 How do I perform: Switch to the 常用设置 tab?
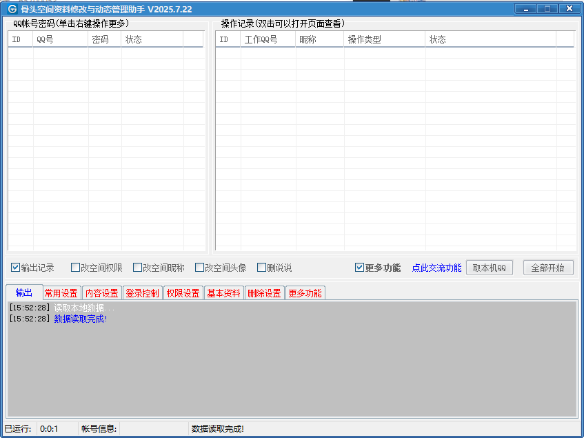[x=61, y=293]
